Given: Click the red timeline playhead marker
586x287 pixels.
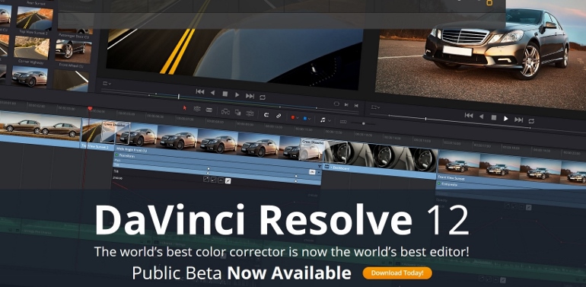Looking at the screenshot, I should click(90, 109).
